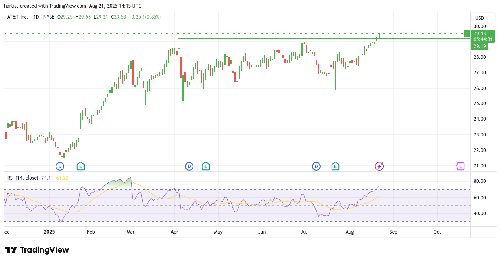The image size is (501, 262).
Task: Click the RSI moving average value 61.22
Action: click(62, 178)
